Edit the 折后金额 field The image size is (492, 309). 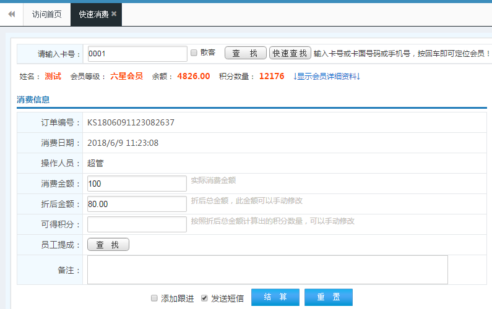coord(137,204)
